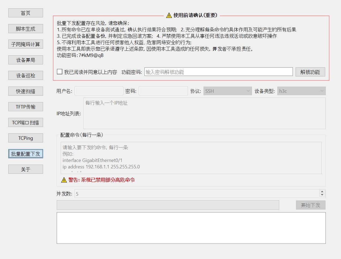This screenshot has height=259, width=341.
Task: Decrease 并发数 with down arrow
Action: click(322, 195)
